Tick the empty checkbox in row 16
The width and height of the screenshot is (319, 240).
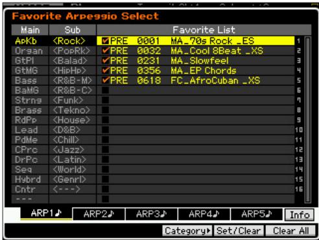(106, 190)
